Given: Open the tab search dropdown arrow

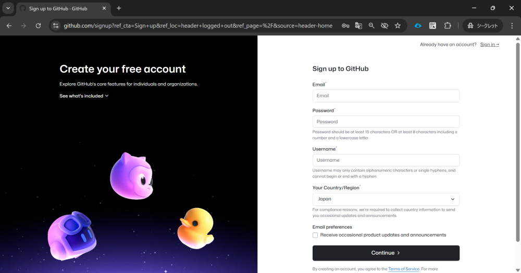Looking at the screenshot, I should (x=8, y=8).
